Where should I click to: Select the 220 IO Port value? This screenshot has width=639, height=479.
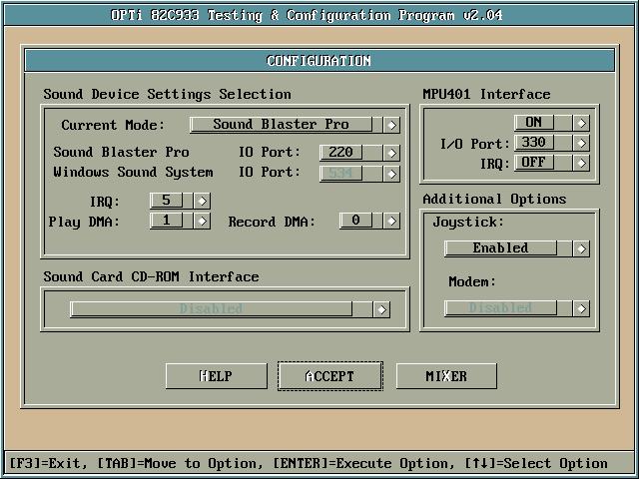click(x=340, y=153)
